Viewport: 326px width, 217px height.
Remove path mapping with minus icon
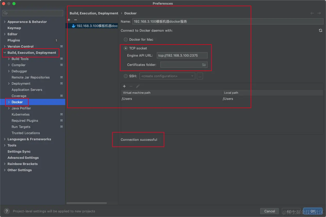point(131,86)
